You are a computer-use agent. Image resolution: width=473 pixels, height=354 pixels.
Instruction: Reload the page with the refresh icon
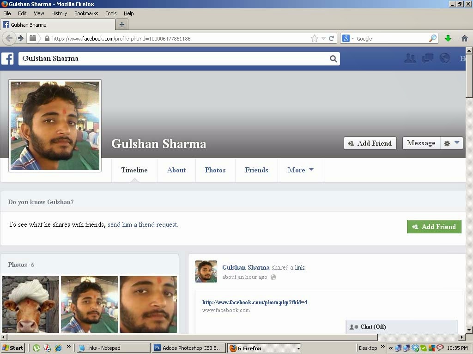pyautogui.click(x=331, y=38)
